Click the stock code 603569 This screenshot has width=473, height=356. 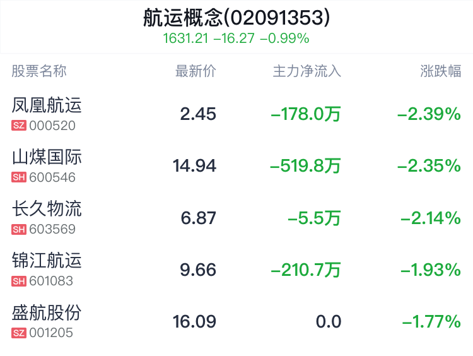52,229
